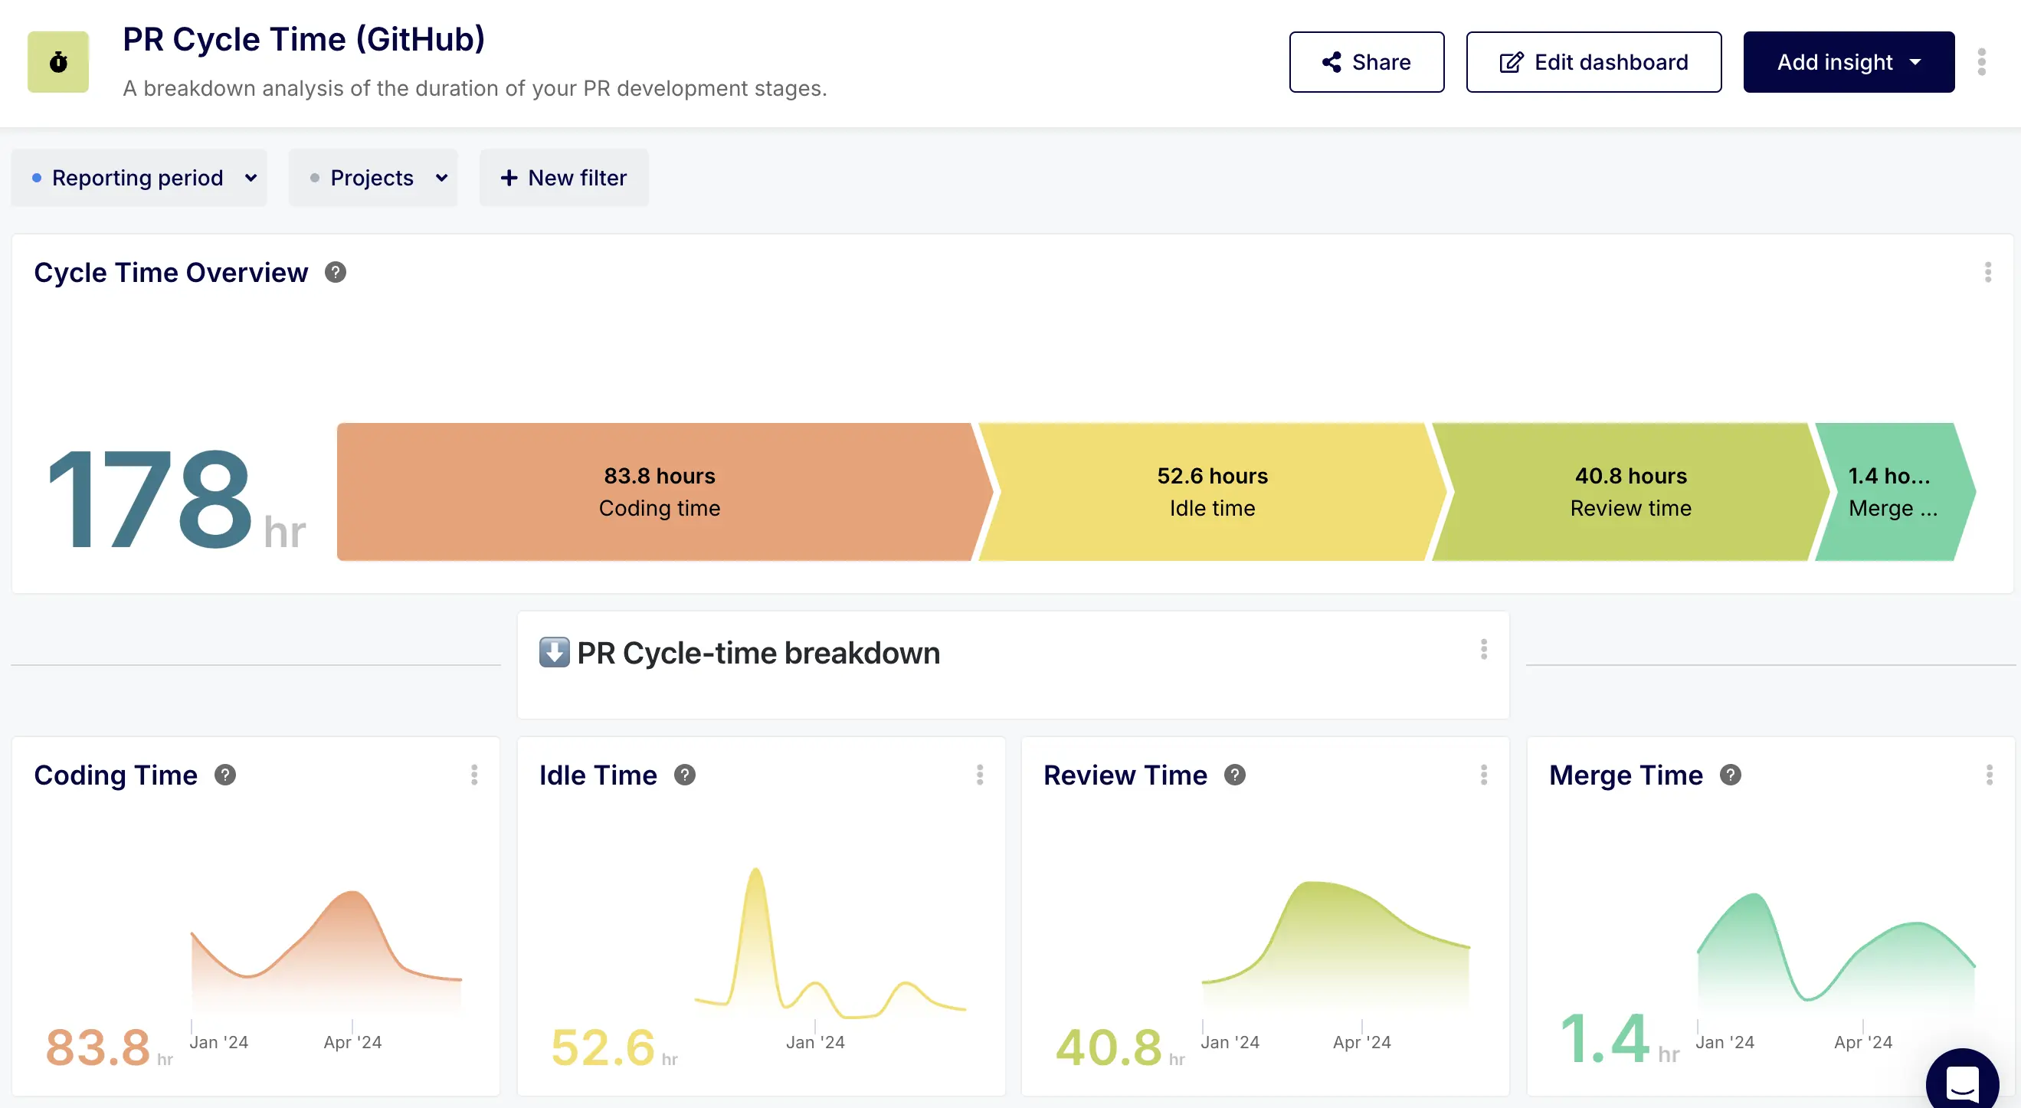The image size is (2021, 1108).
Task: Open the Merge Time help icon
Action: coord(1730,775)
